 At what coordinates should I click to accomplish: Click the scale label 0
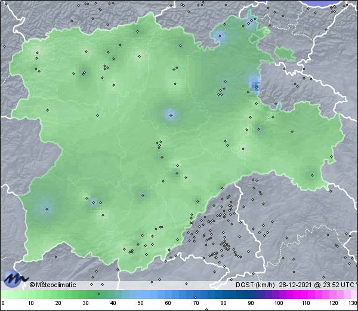click(x=3, y=303)
